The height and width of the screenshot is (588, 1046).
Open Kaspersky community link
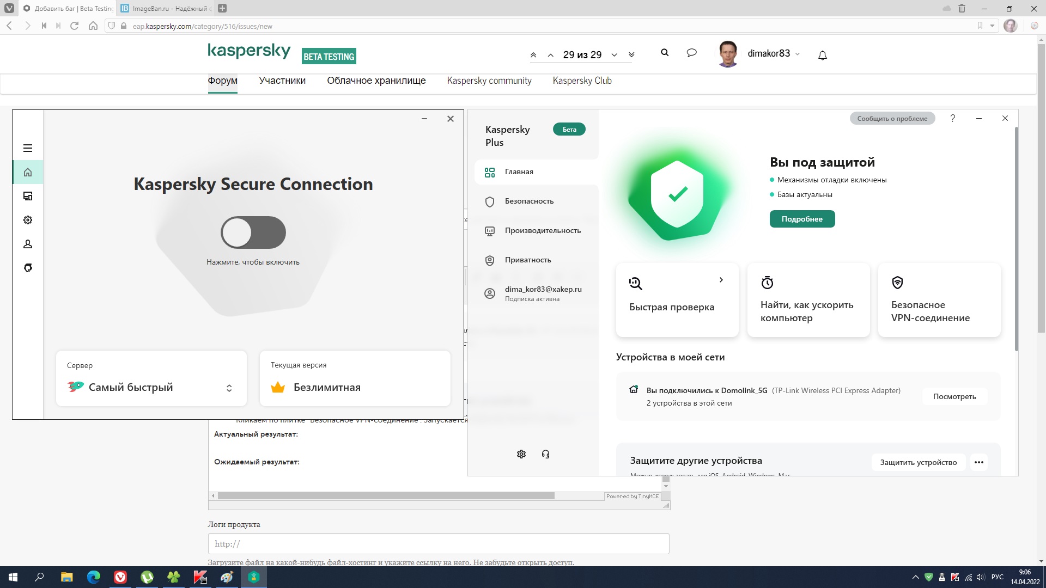pos(489,81)
